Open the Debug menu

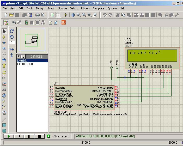click(74, 8)
